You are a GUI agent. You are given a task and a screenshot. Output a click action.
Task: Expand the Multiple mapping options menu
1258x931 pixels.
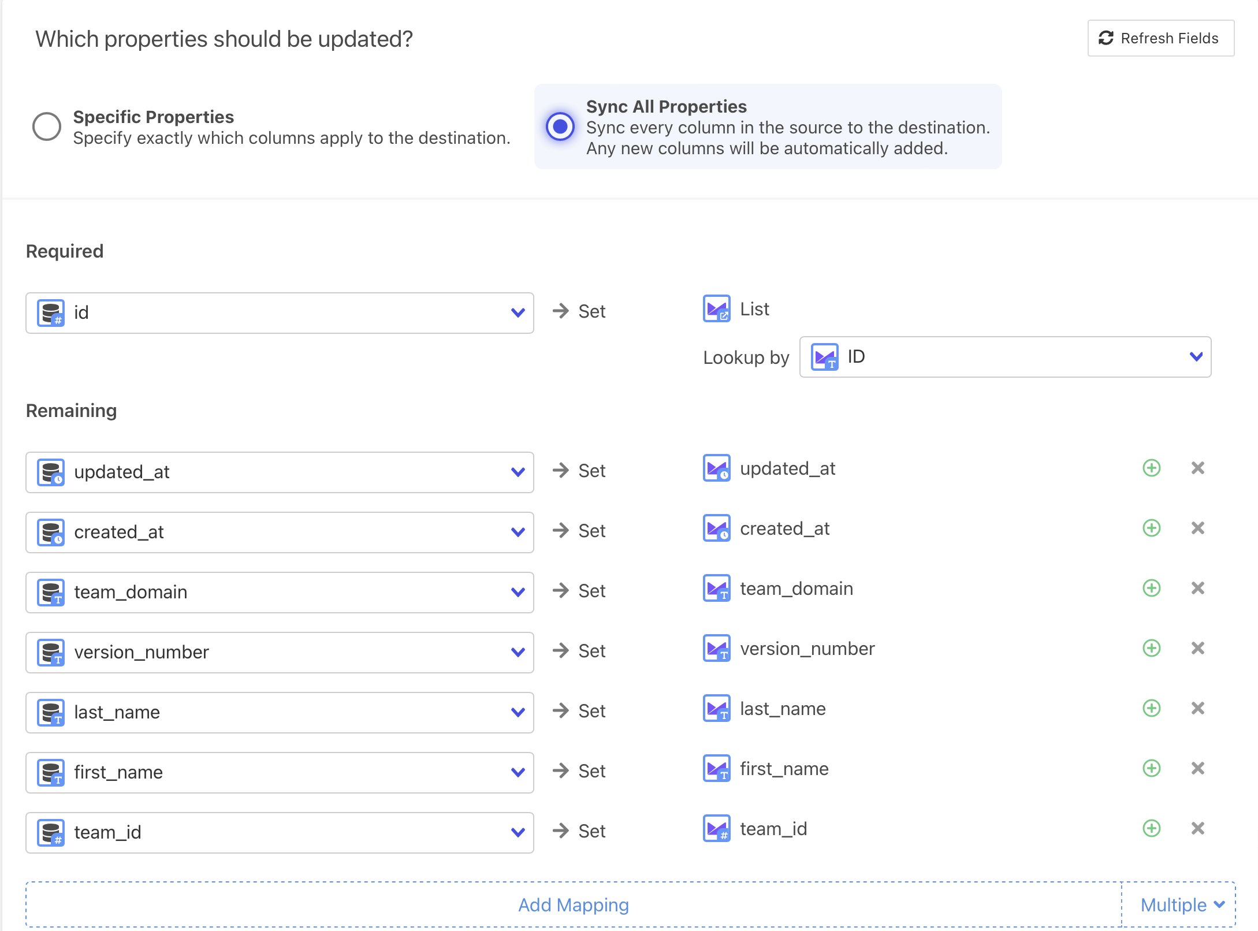[1181, 905]
